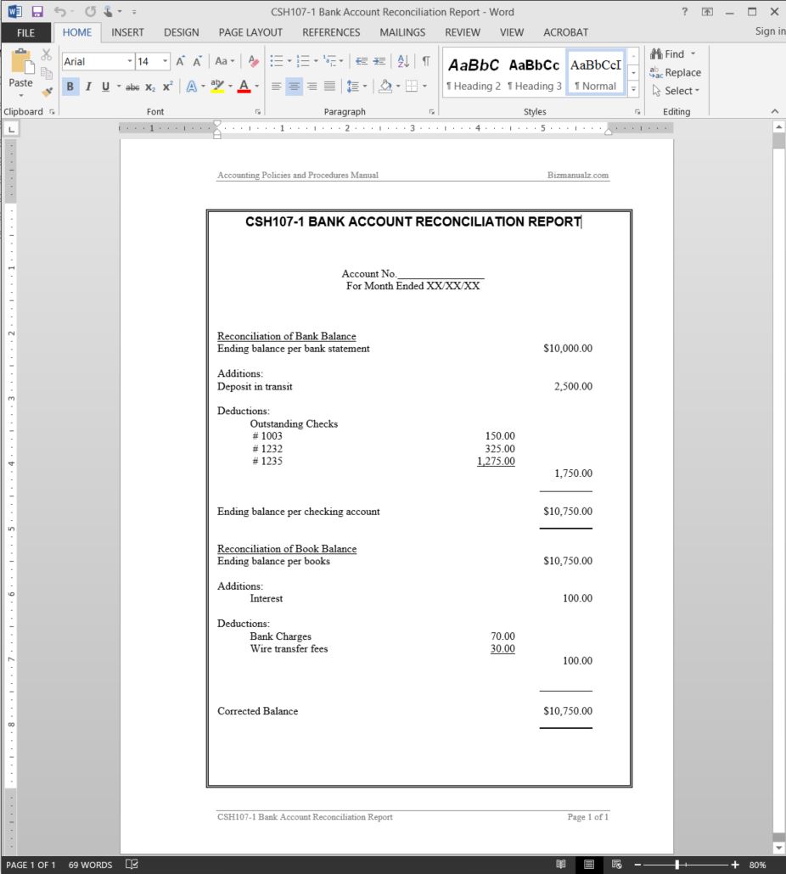Switch to Print Layout view
The image size is (786, 874).
pyautogui.click(x=589, y=865)
